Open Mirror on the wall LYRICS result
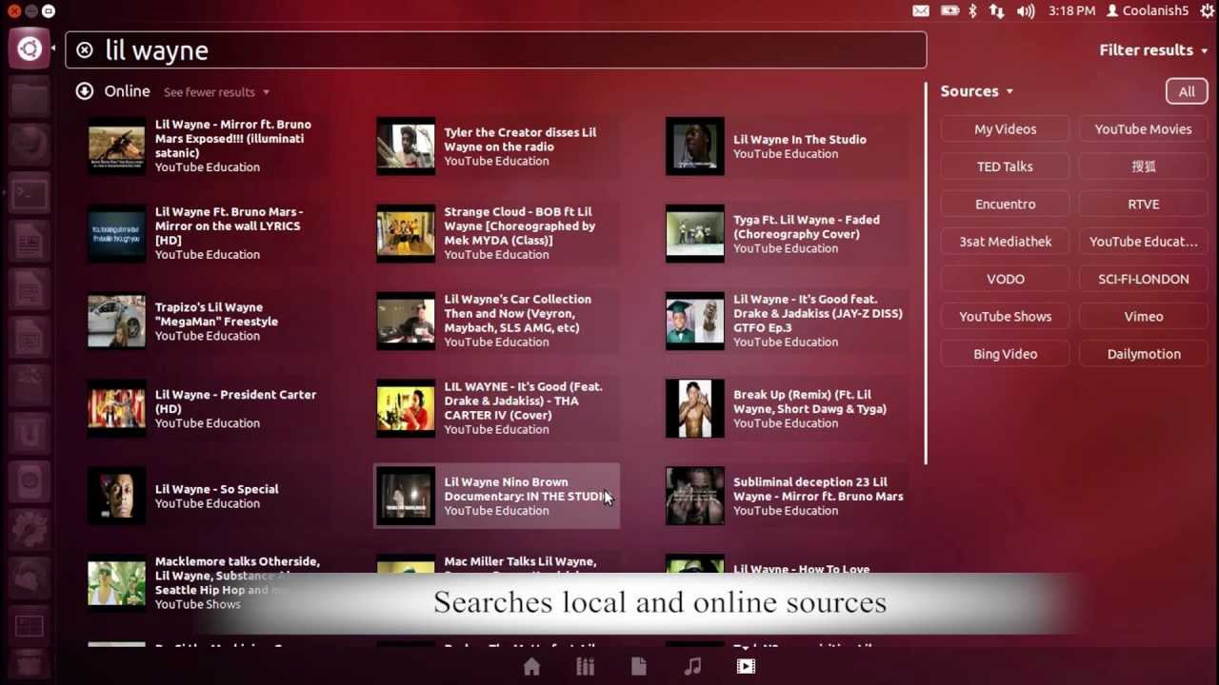Screen dimensions: 1219x685 (207, 233)
